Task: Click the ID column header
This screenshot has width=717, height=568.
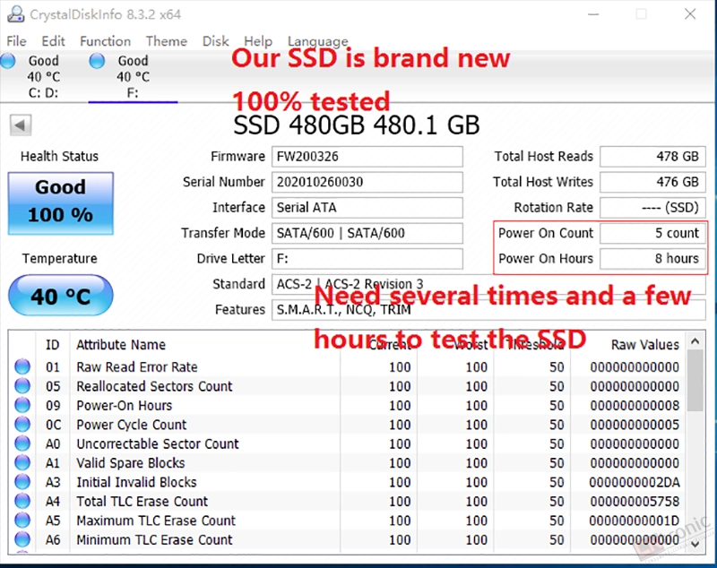Action: [x=53, y=345]
